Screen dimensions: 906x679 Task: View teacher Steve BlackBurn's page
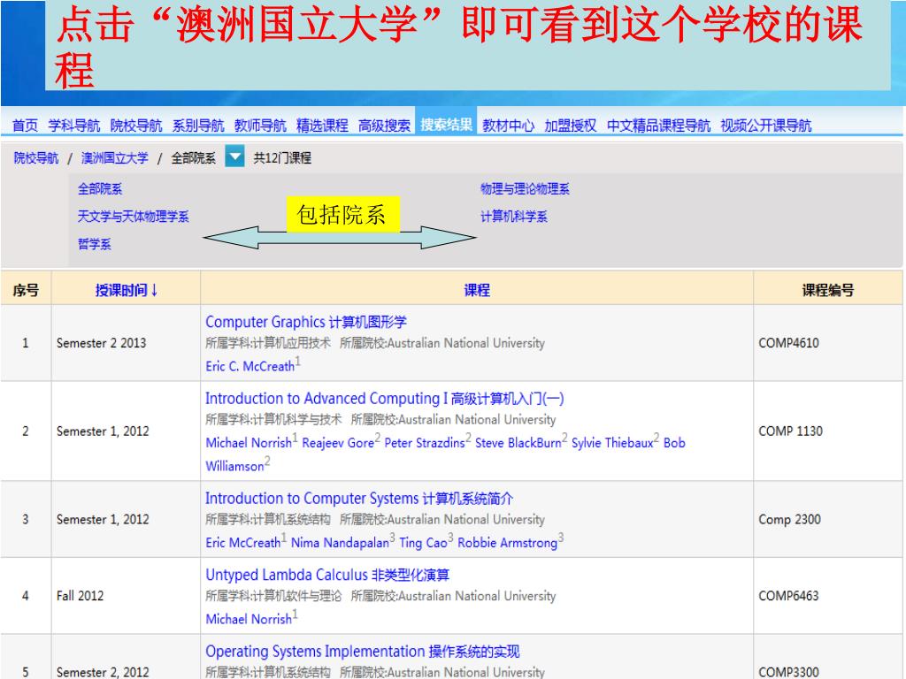[518, 443]
